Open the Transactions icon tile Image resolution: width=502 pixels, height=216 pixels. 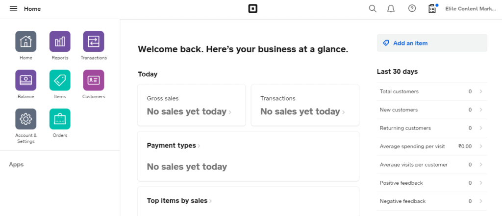[x=93, y=42]
